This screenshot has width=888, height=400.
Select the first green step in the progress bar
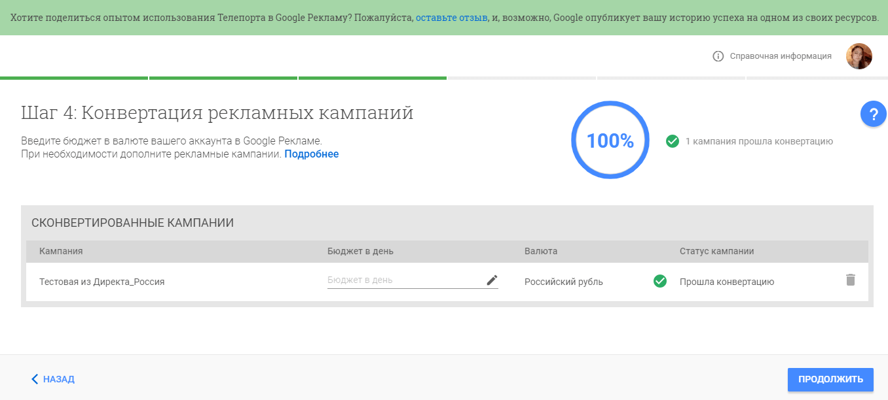[x=73, y=77]
